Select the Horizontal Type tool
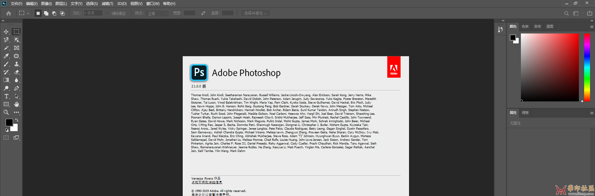This screenshot has width=595, height=196. coord(6,96)
